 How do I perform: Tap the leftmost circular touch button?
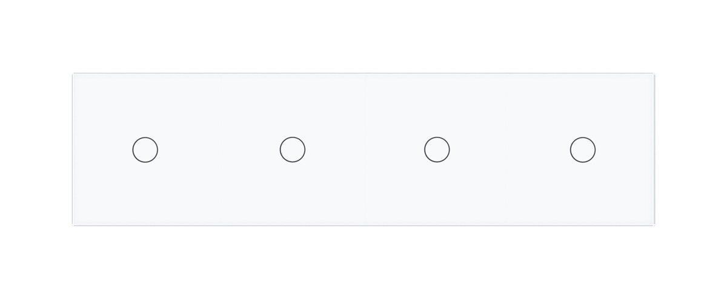coord(145,149)
